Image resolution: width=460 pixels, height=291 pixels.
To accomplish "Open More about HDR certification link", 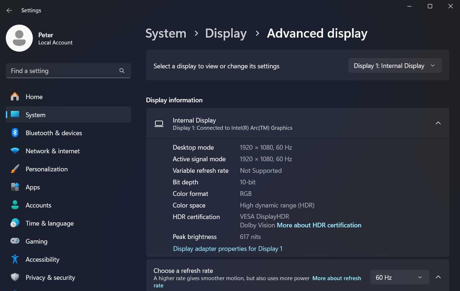I will [319, 225].
